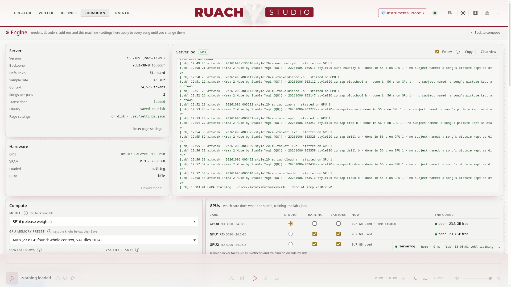Open the queue list icon in player
The image size is (511, 287).
pos(425,278)
